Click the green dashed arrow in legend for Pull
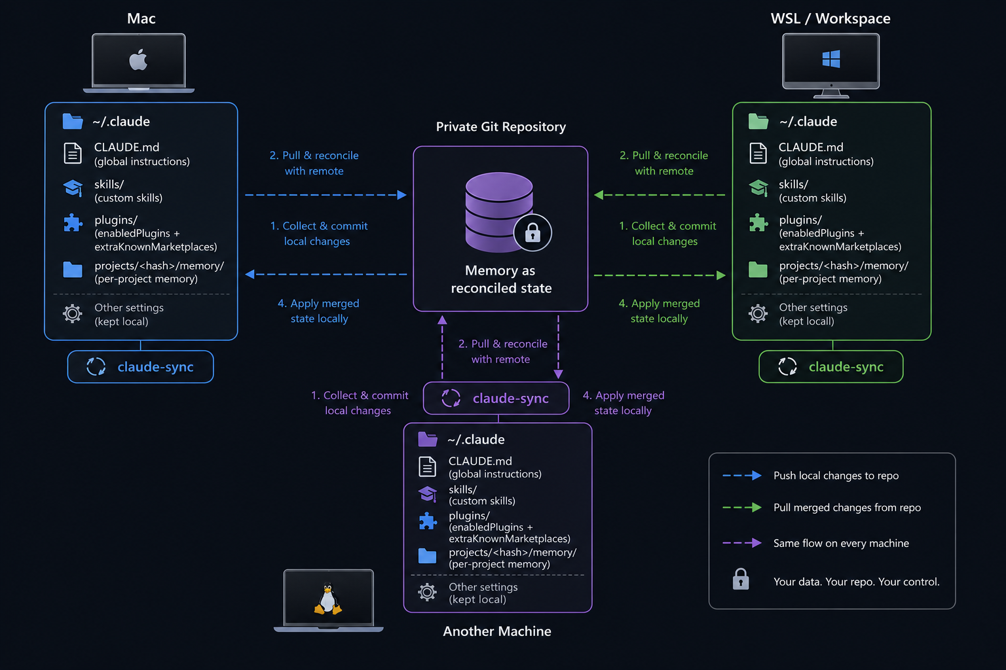Image resolution: width=1006 pixels, height=670 pixels. (x=742, y=508)
